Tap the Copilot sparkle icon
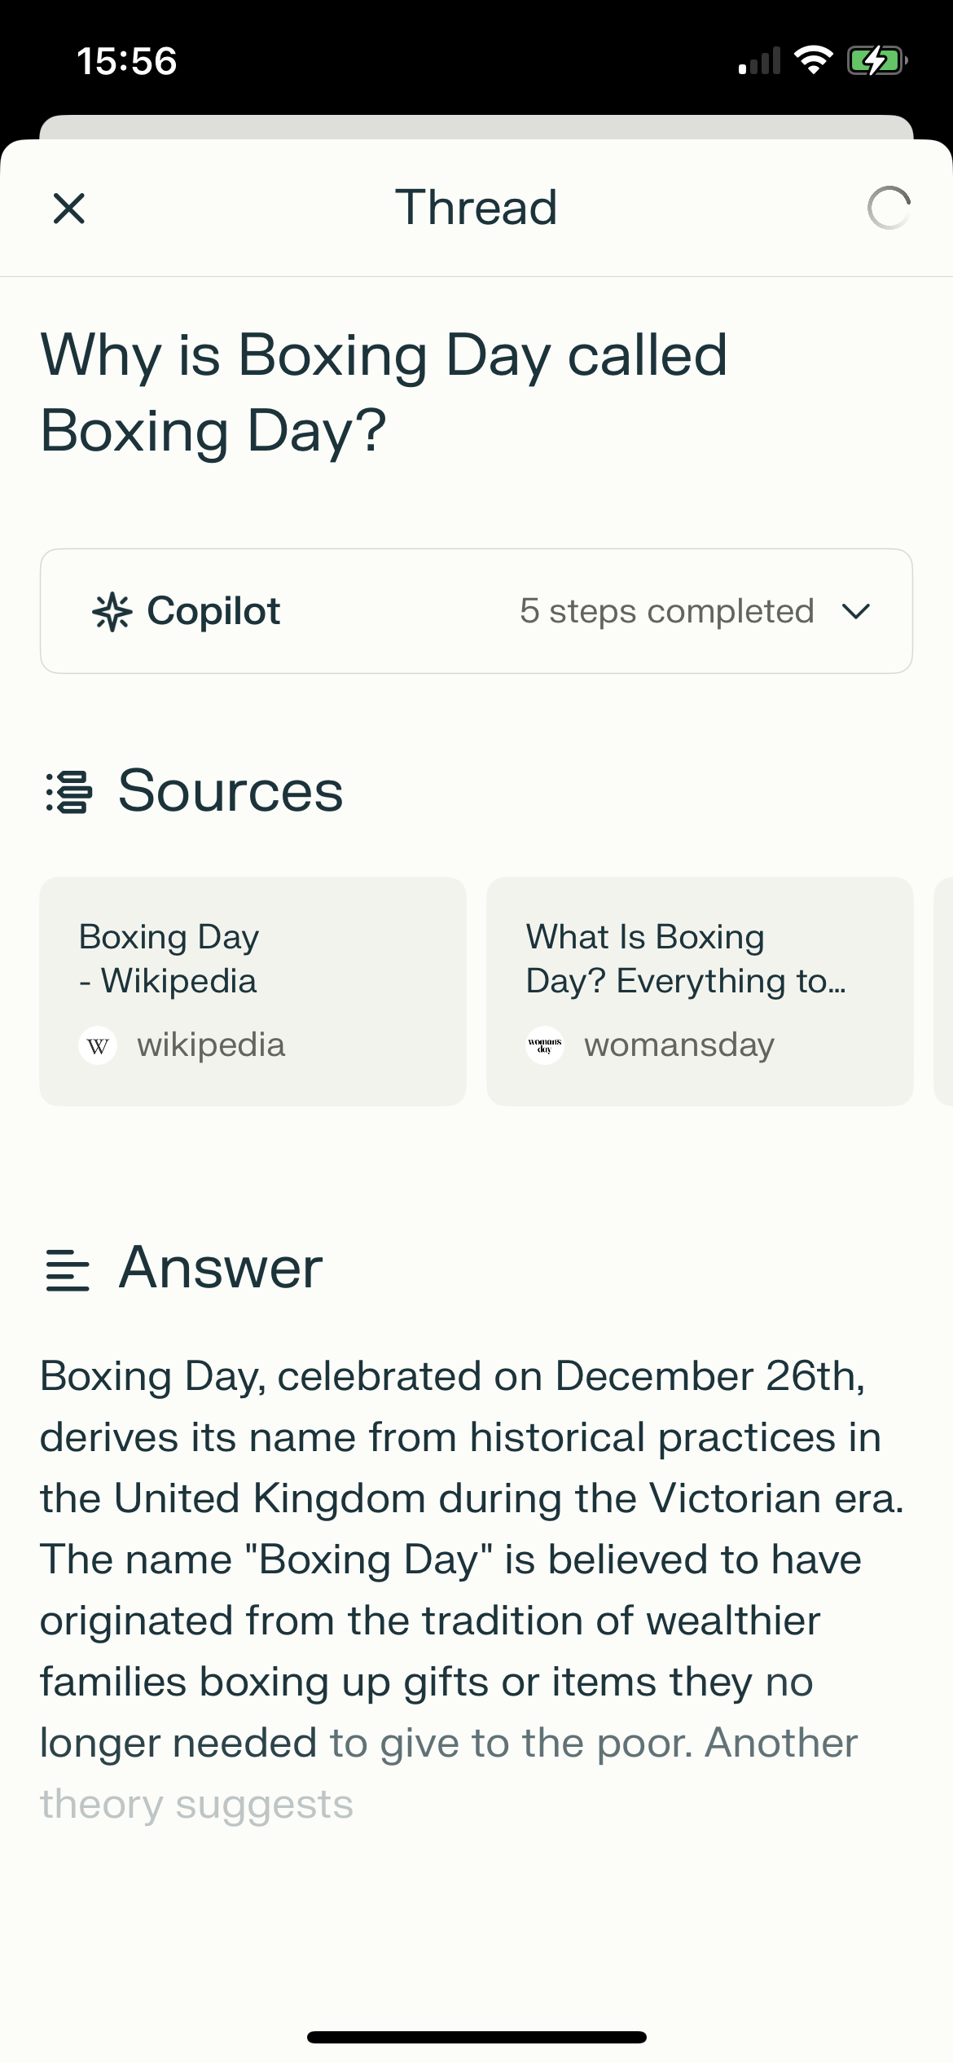 click(112, 612)
